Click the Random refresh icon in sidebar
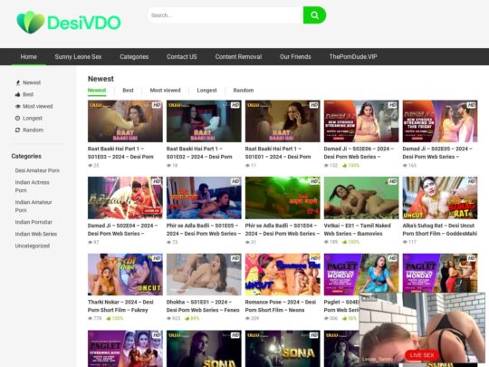This screenshot has height=367, width=489. [18, 130]
